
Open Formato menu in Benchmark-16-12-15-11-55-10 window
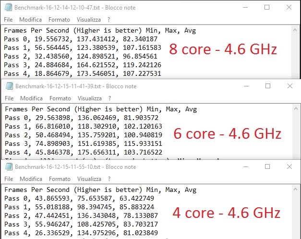(x=60, y=179)
